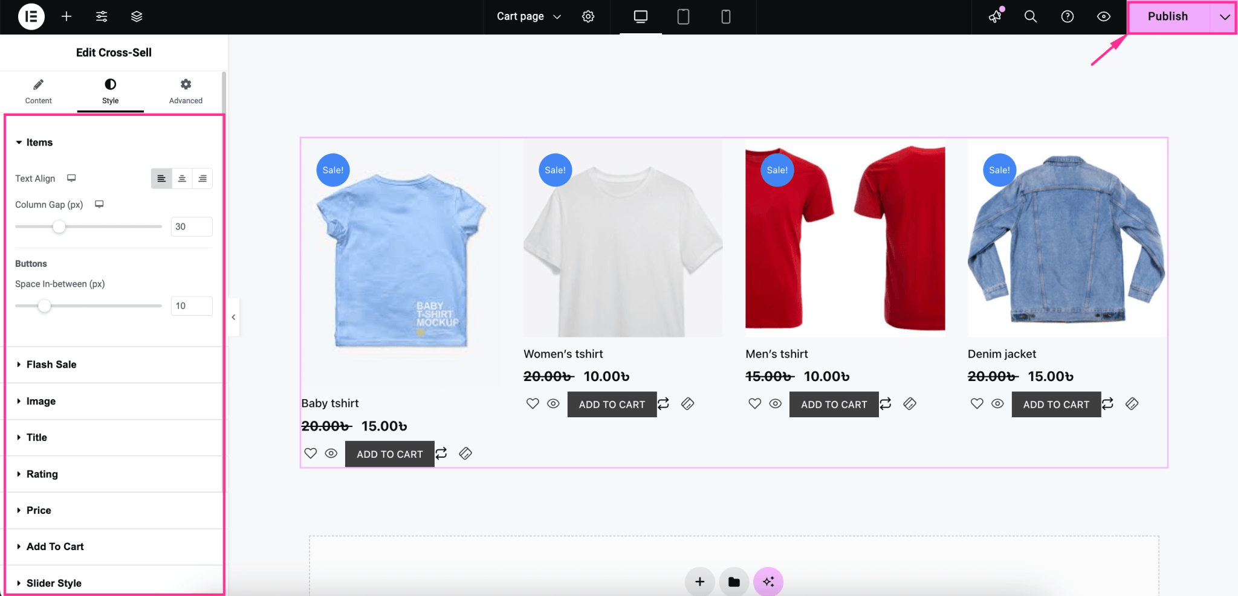Open the Advanced tab
The height and width of the screenshot is (596, 1238).
tap(185, 91)
